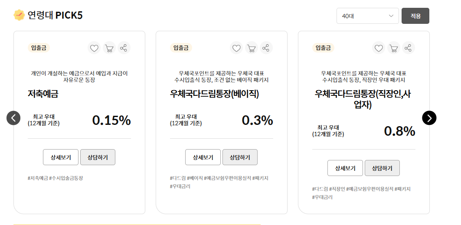Favorite the 저축예금 product with heart icon
461x225 pixels.
(94, 48)
